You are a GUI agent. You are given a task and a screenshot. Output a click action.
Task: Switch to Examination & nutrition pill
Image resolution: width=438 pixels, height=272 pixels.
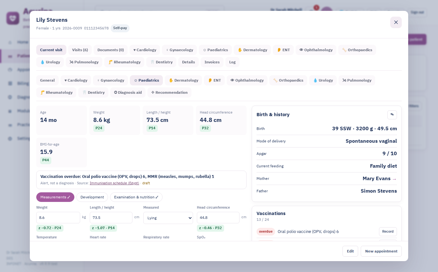click(x=136, y=197)
